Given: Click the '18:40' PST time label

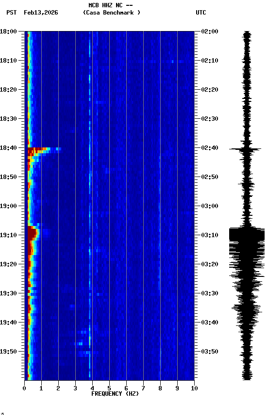Looking at the screenshot, I should (x=8, y=148).
